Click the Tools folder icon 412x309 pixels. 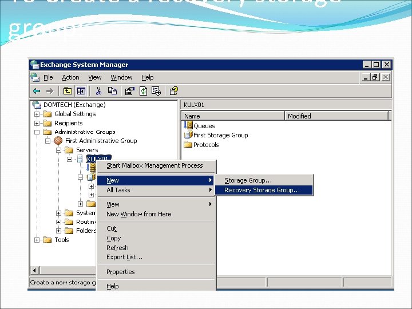[x=47, y=240]
